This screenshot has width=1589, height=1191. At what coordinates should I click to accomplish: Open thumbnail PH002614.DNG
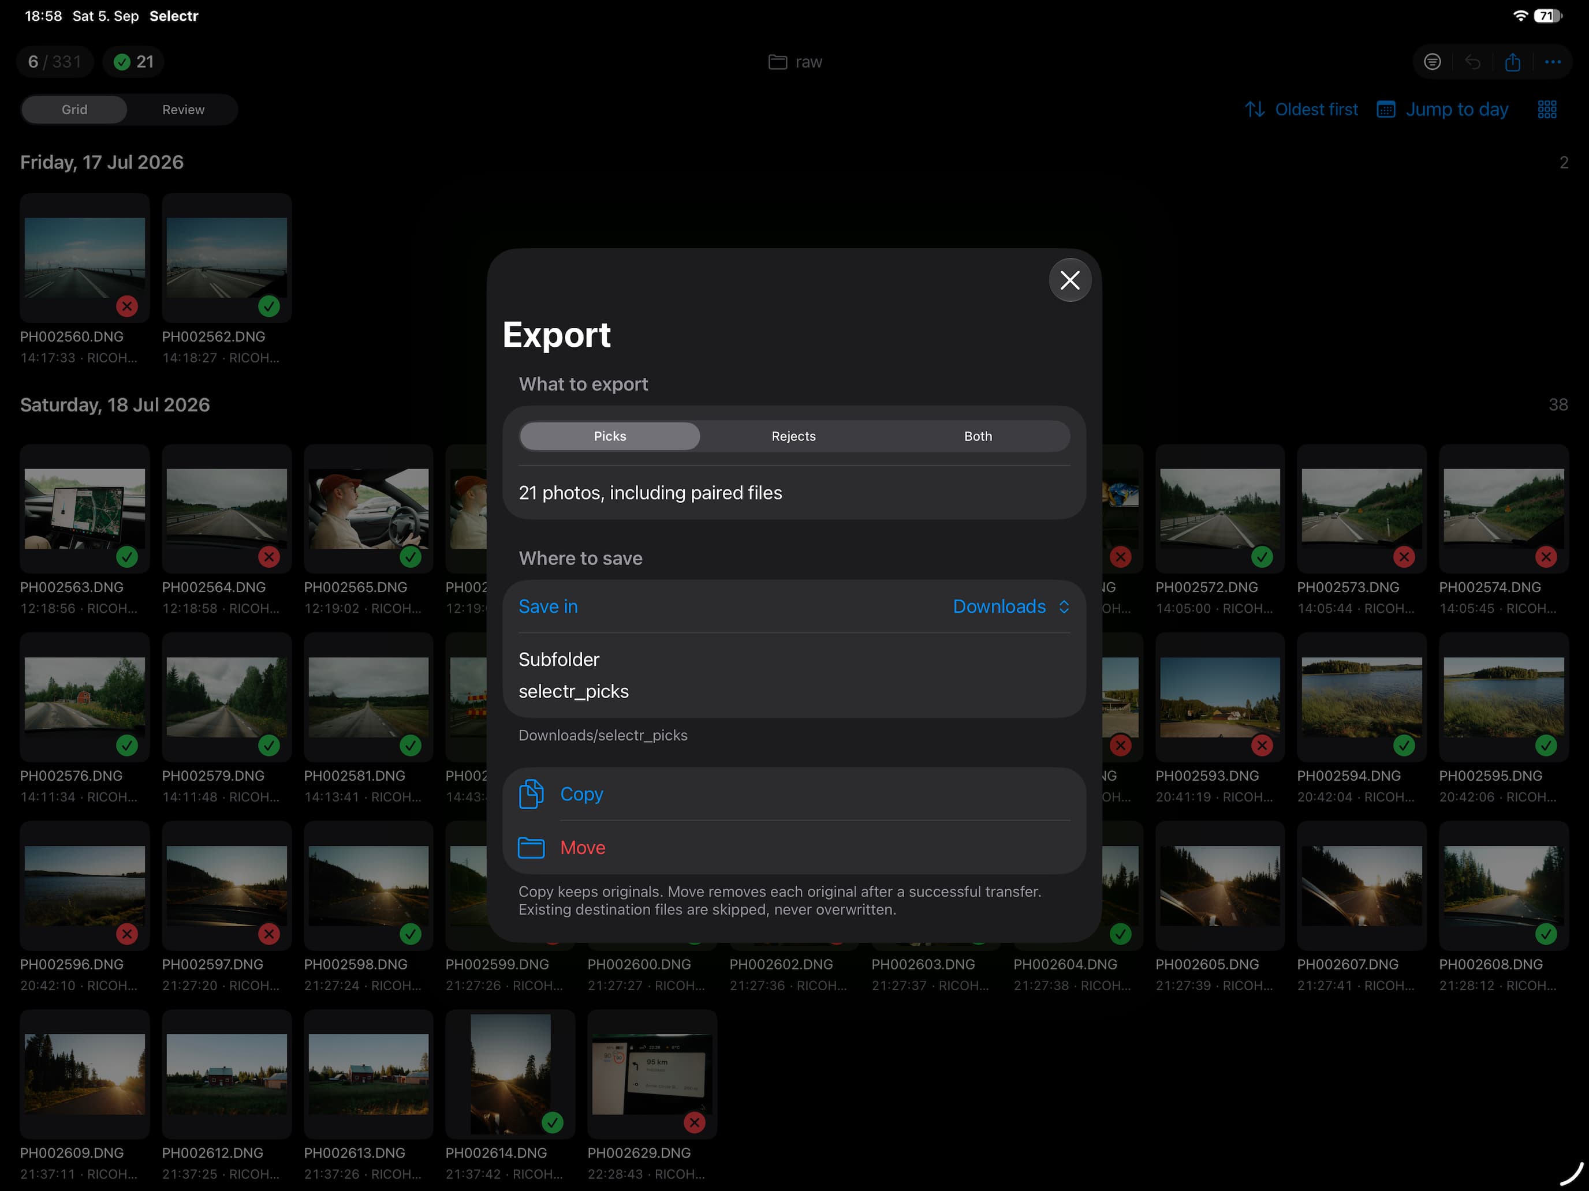pos(510,1074)
